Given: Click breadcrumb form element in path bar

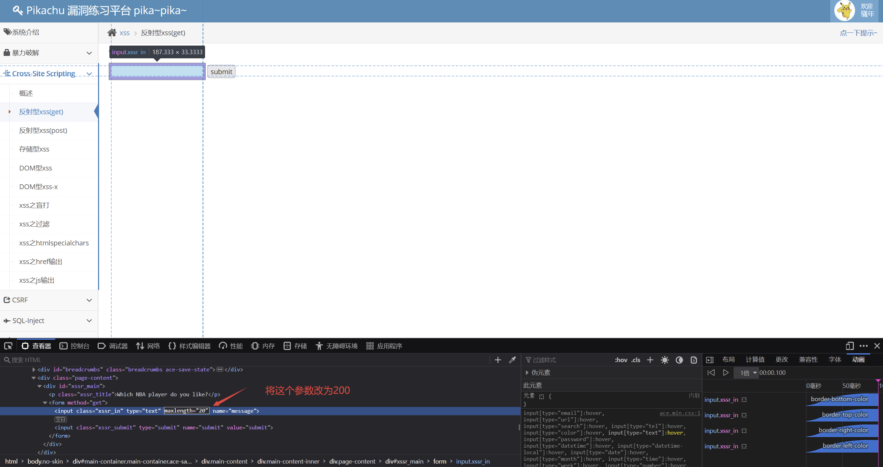Looking at the screenshot, I should click(440, 461).
